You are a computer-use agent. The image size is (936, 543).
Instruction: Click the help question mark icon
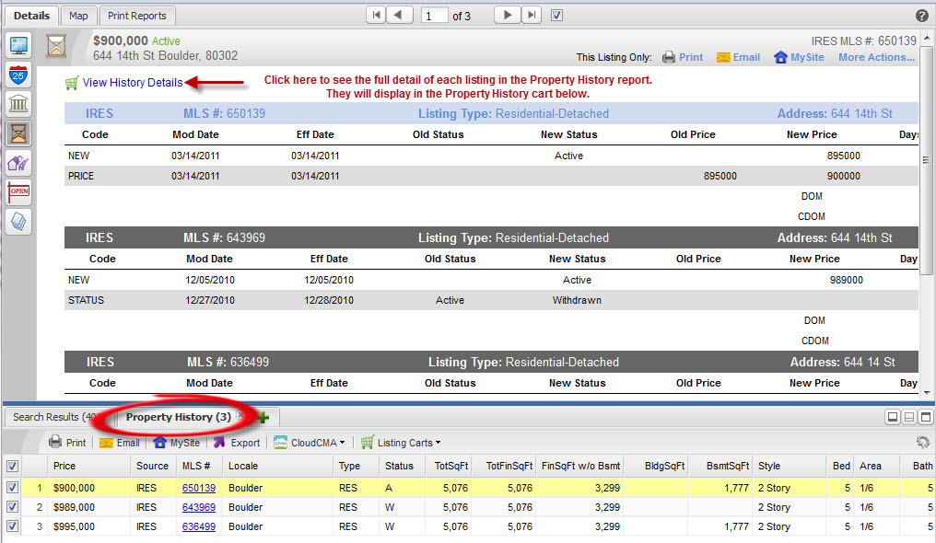[x=922, y=16]
